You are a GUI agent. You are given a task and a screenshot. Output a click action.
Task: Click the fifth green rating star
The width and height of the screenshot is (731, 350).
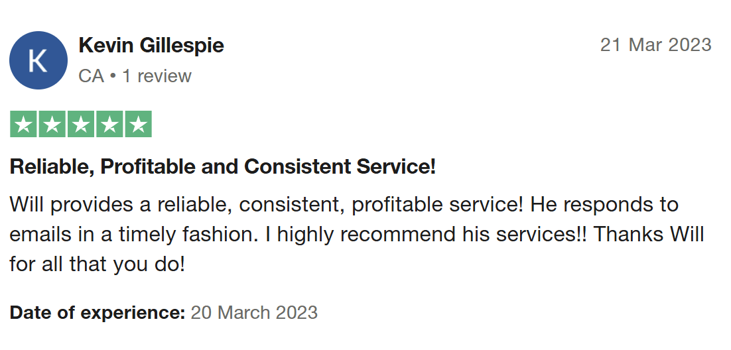tap(139, 124)
